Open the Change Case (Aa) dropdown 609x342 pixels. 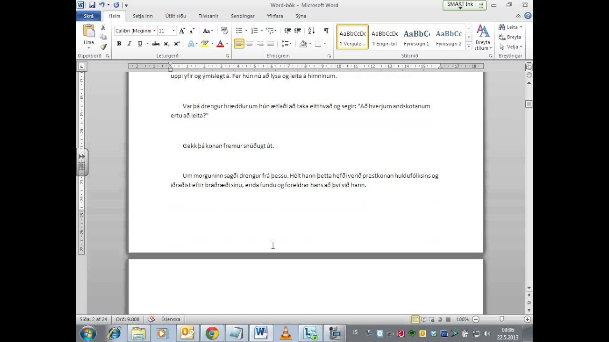click(x=208, y=30)
